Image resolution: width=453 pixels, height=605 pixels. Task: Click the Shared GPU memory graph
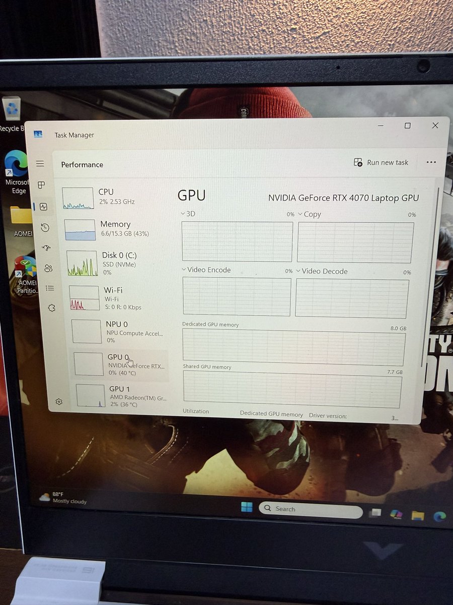292,390
